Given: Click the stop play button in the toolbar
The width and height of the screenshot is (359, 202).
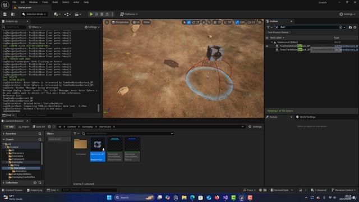Looking at the screenshot, I should (x=102, y=14).
